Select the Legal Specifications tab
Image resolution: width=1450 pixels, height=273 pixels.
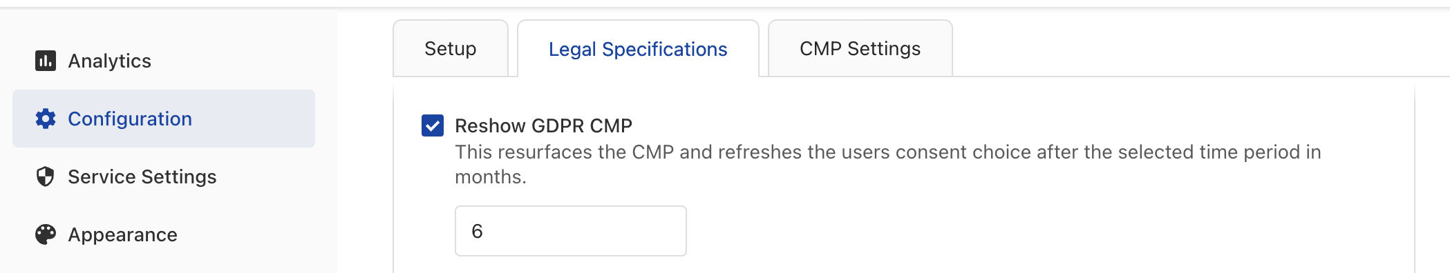click(638, 48)
